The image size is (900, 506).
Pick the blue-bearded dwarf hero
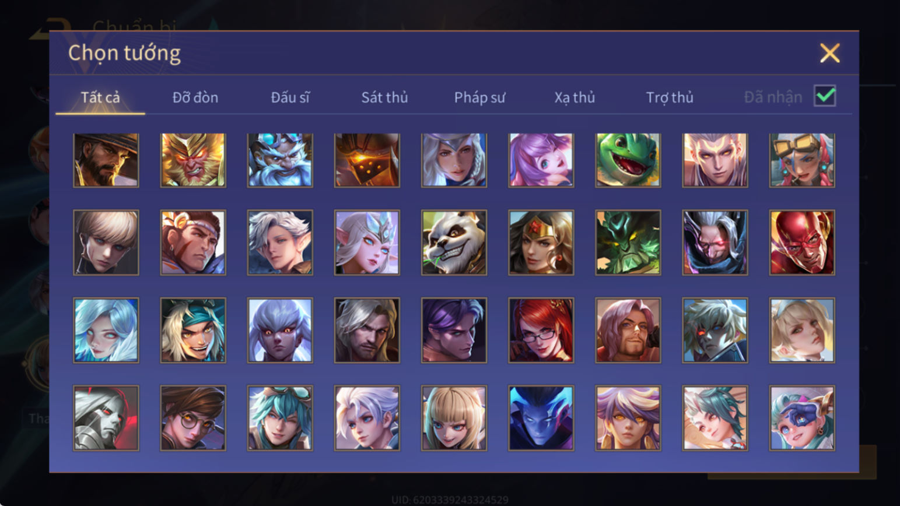click(x=280, y=160)
